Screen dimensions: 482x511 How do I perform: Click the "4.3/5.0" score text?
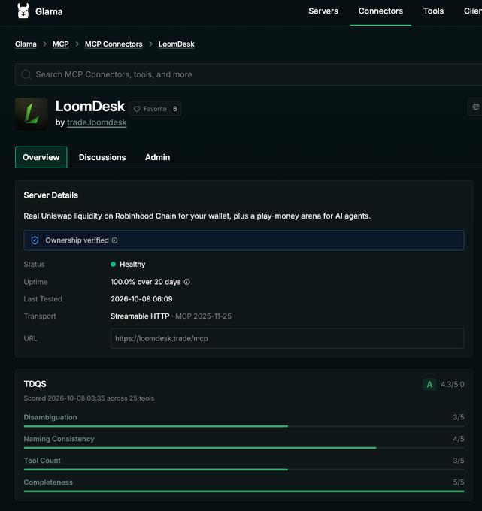[x=453, y=385]
